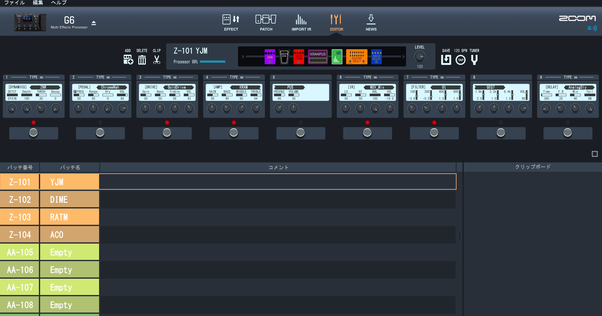Click the ADD effect icon
The image size is (602, 316).
tap(128, 60)
